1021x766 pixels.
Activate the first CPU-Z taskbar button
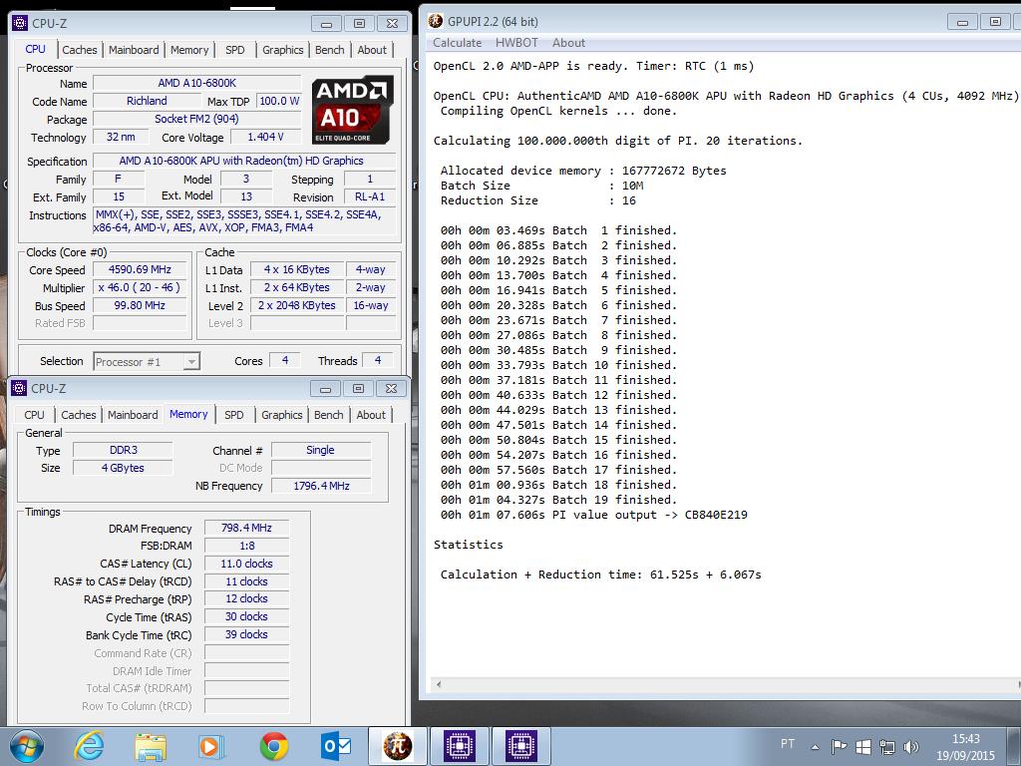point(459,746)
